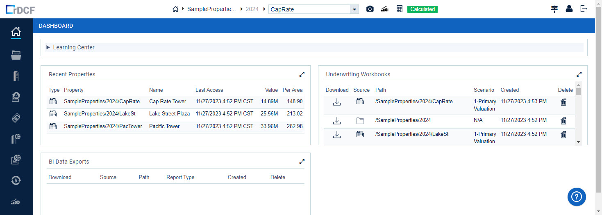
Task: Select the Home icon in sidebar
Action: tap(16, 32)
